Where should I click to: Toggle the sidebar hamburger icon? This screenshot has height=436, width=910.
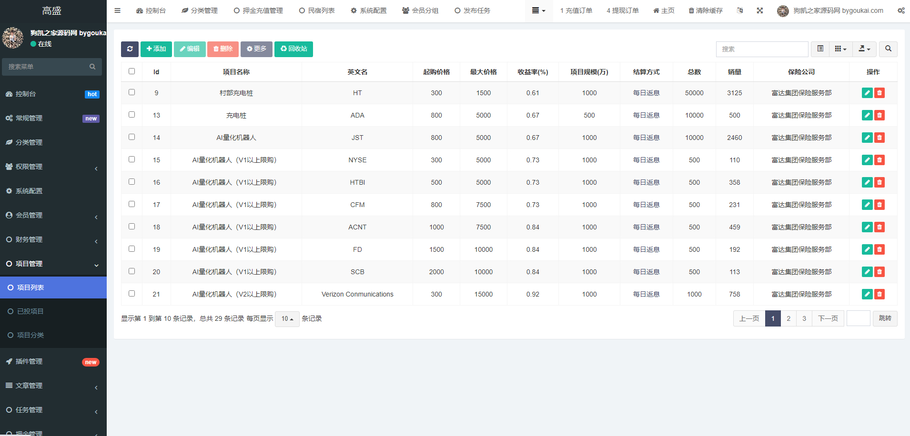pyautogui.click(x=118, y=10)
